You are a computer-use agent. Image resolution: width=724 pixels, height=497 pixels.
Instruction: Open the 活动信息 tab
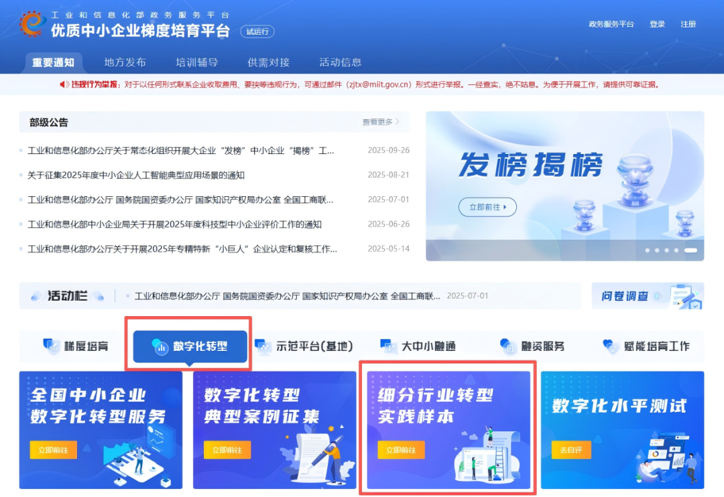click(341, 62)
